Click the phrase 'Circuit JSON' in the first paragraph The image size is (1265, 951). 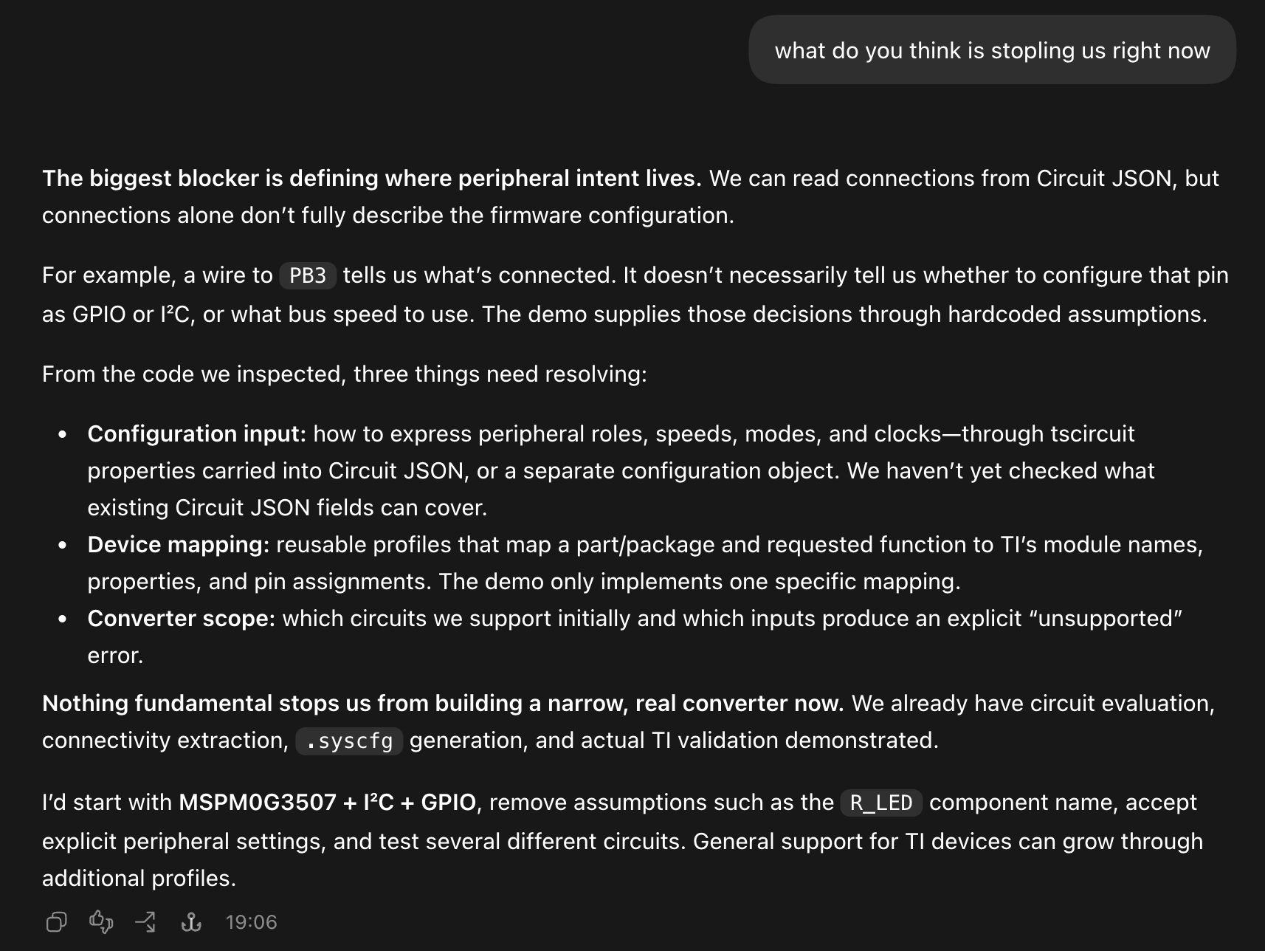pos(1103,178)
